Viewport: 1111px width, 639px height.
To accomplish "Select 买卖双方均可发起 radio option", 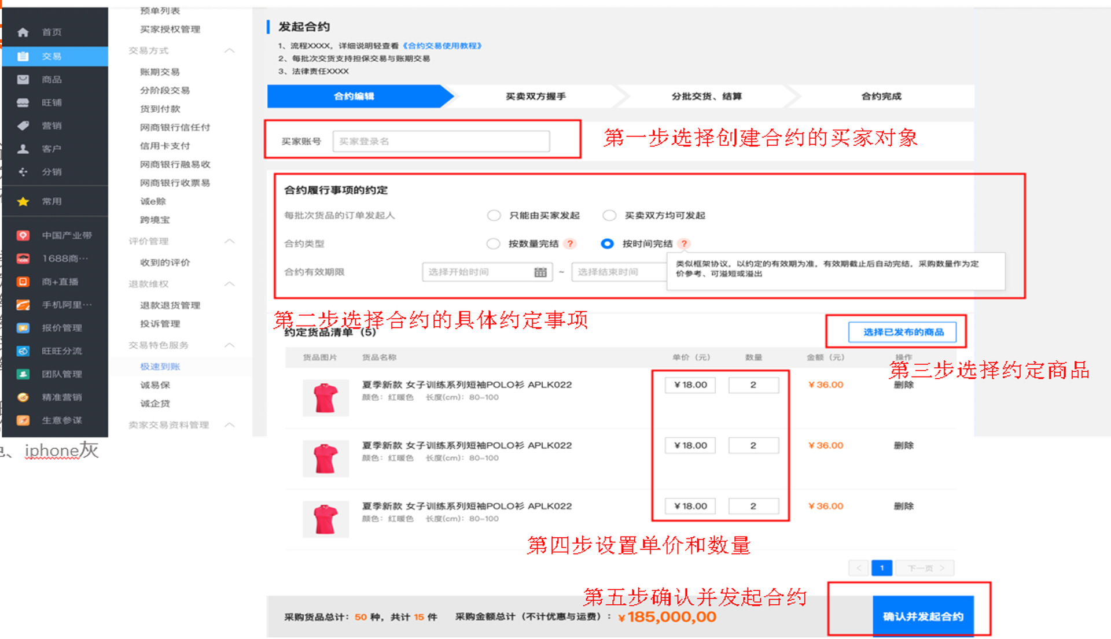I will coord(609,215).
